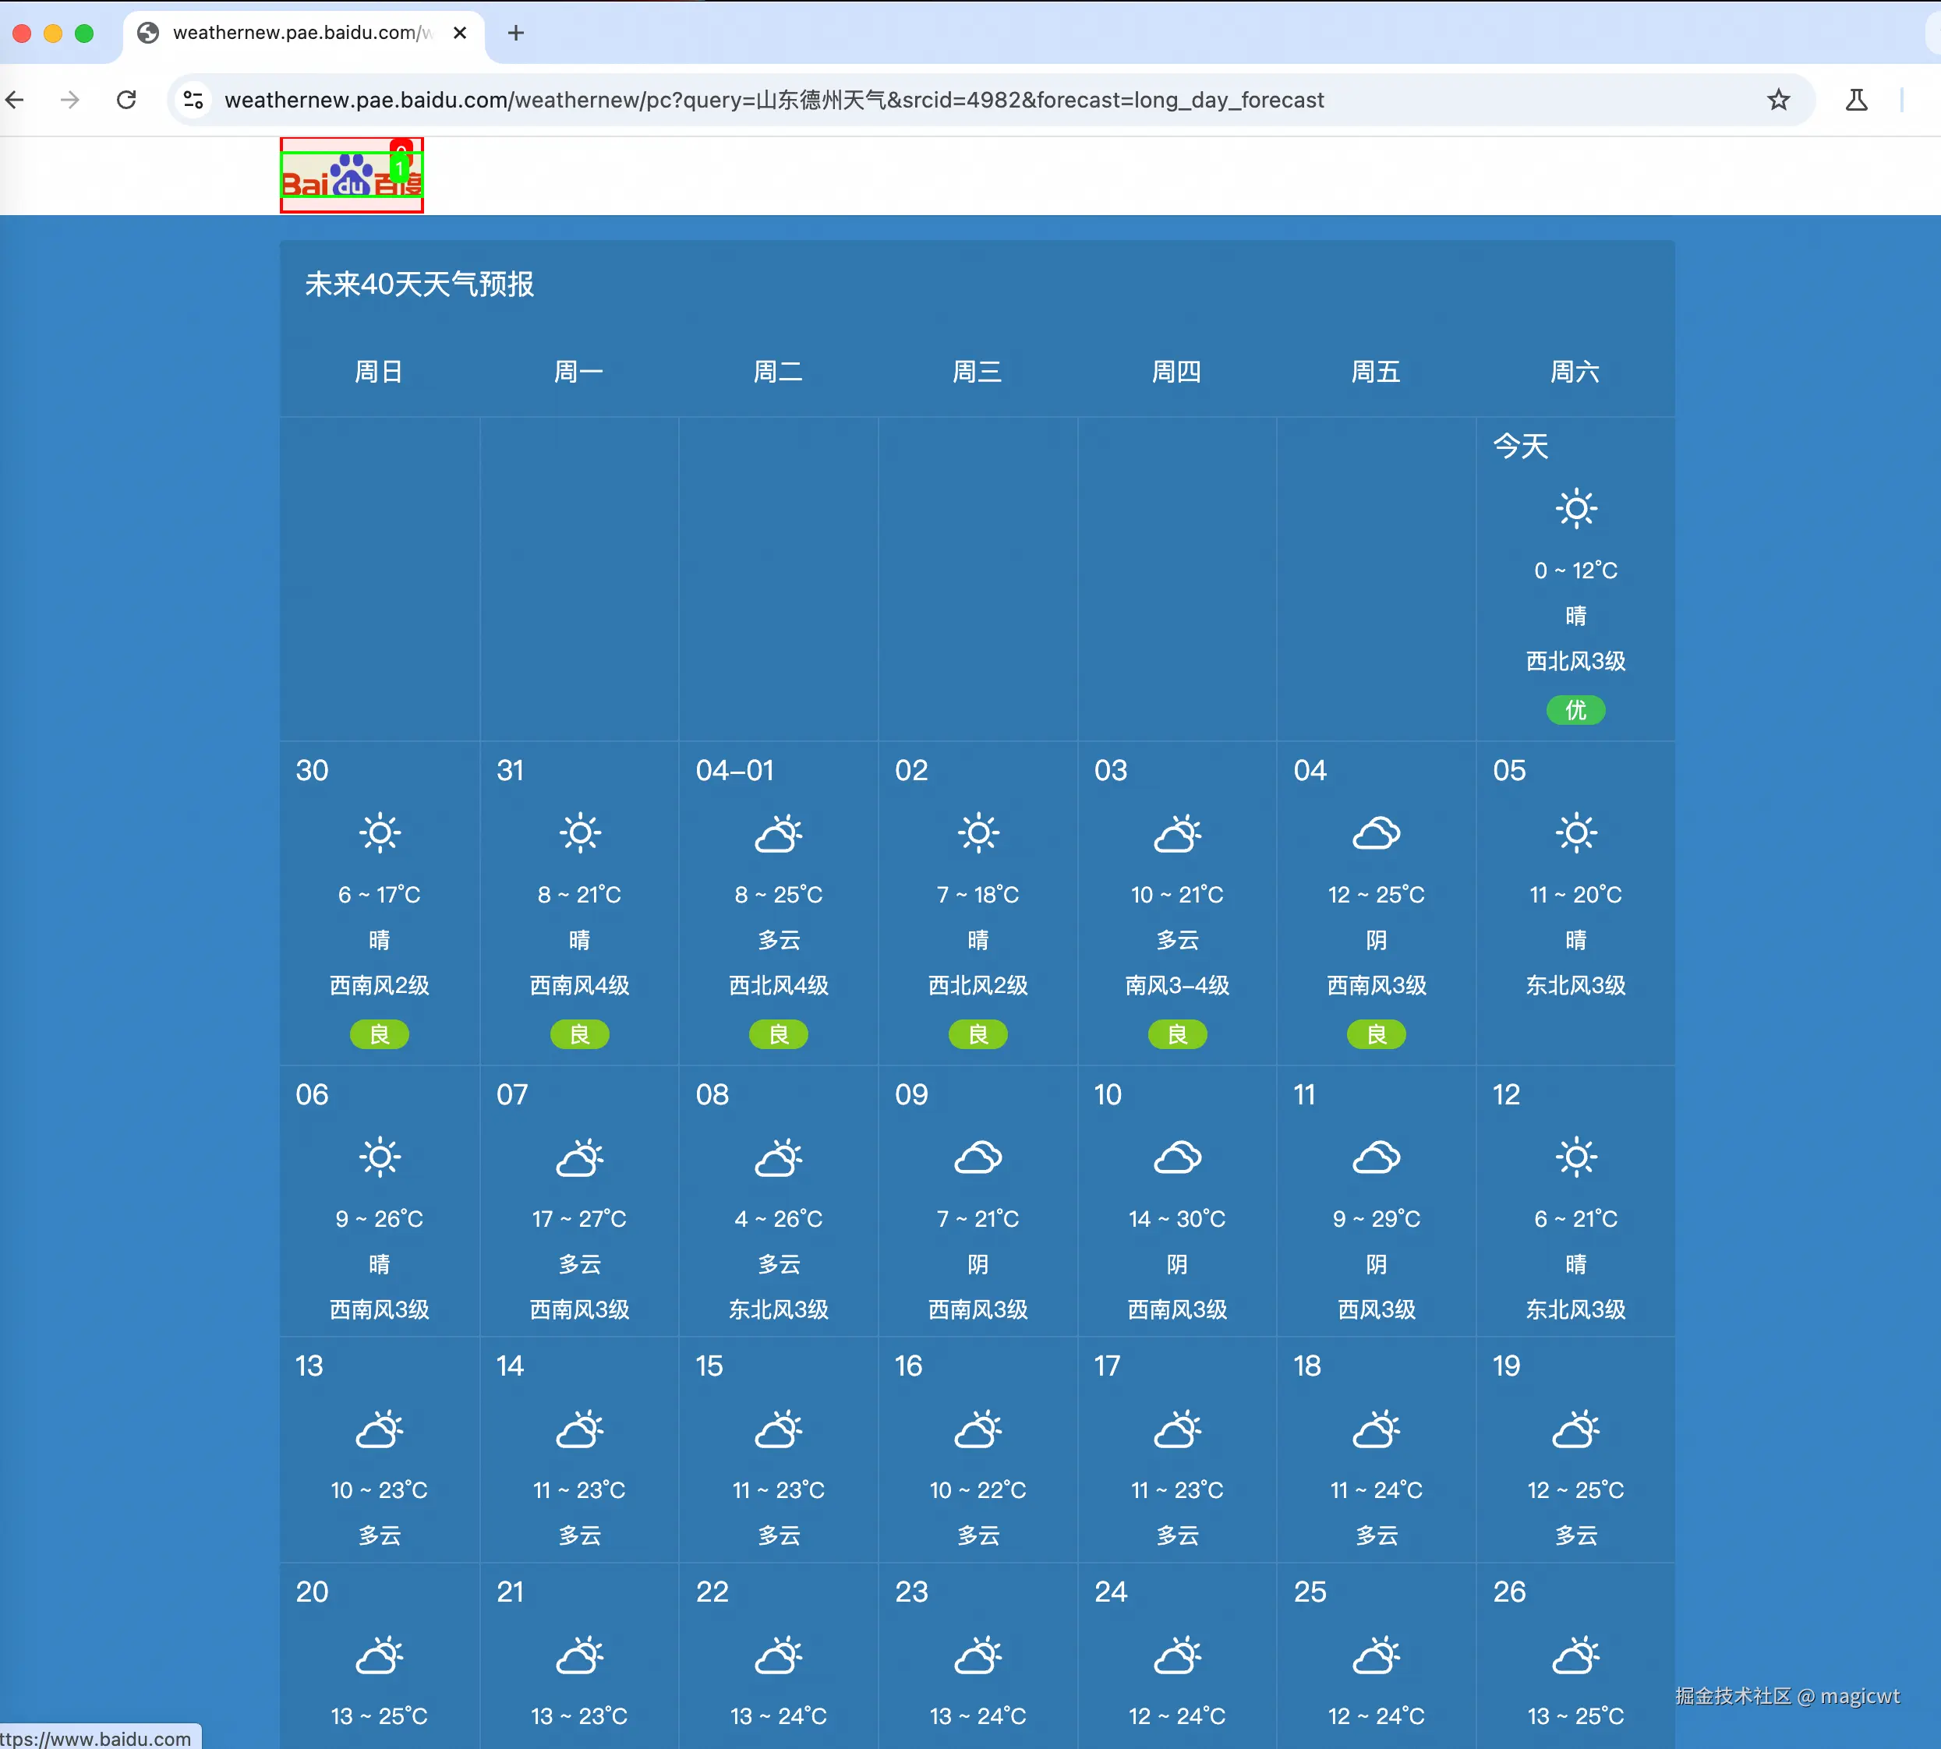Click the cloudy weather icon for April 1
1941x1749 pixels.
[x=777, y=832]
